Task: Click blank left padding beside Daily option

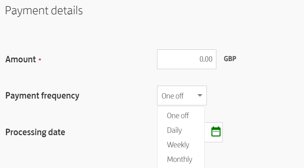Action: tap(162, 130)
